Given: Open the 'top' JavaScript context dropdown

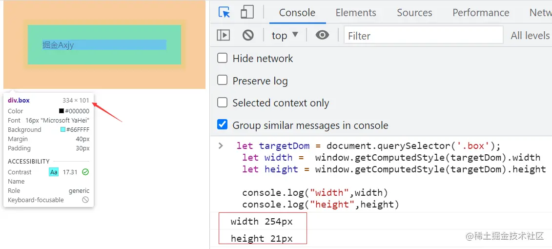Looking at the screenshot, I should [x=285, y=35].
